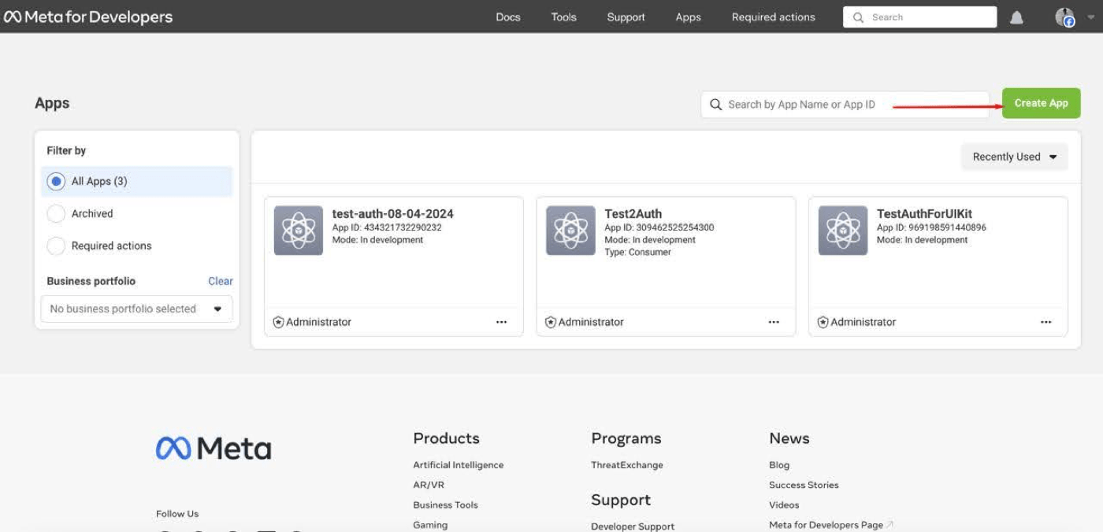
Task: Click the Test2Auth app icon
Action: [570, 231]
